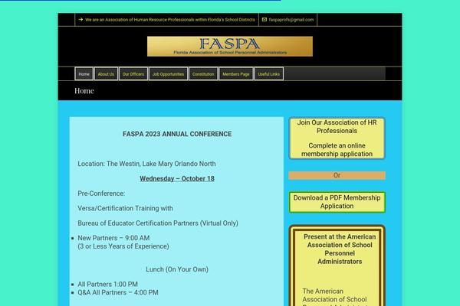Click the Present at the American Association box
The width and height of the screenshot is (460, 306).
(337, 265)
